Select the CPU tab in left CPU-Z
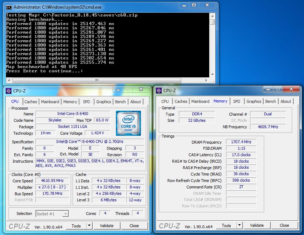This screenshot has width=304, height=235. click(x=15, y=101)
